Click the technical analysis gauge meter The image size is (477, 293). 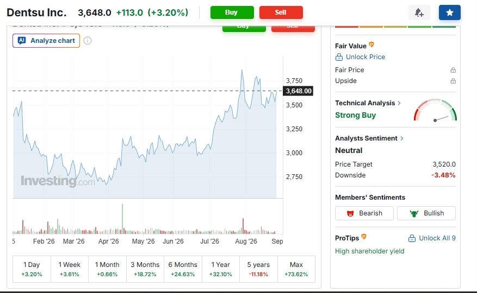pyautogui.click(x=435, y=110)
